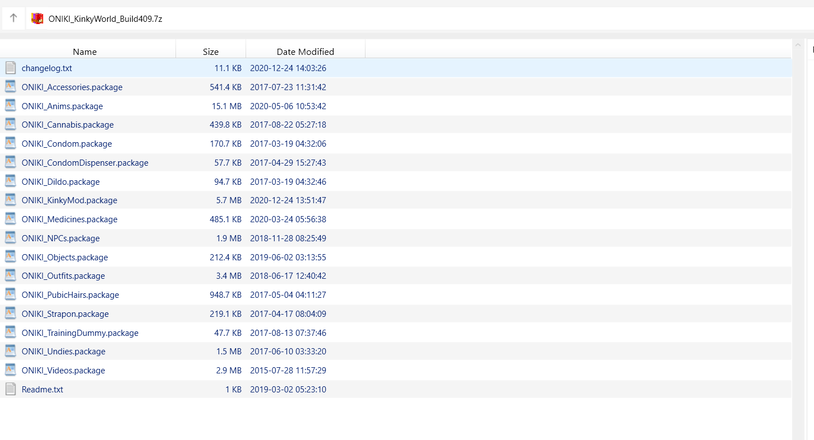Click the 2020-12-24 14:03:26 date of changelog.txt
The width and height of the screenshot is (814, 440).
click(x=288, y=68)
